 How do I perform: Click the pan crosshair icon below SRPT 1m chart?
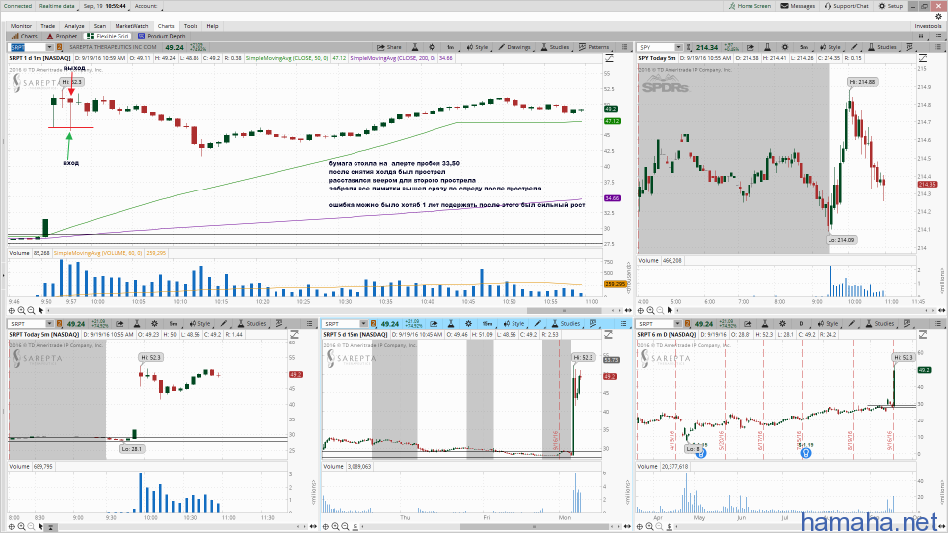[x=12, y=310]
